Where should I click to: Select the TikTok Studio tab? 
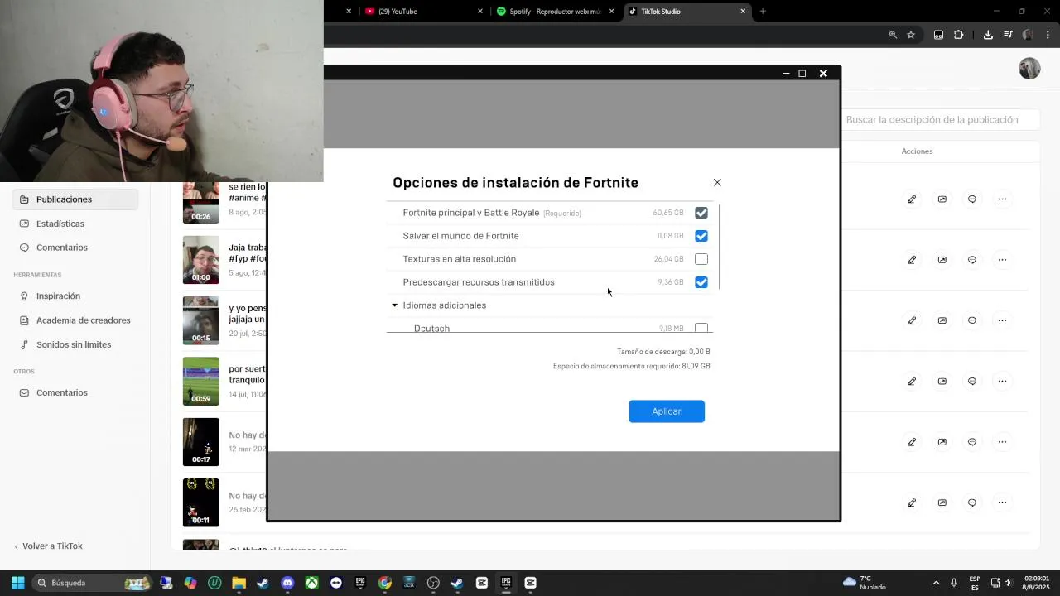click(x=684, y=12)
